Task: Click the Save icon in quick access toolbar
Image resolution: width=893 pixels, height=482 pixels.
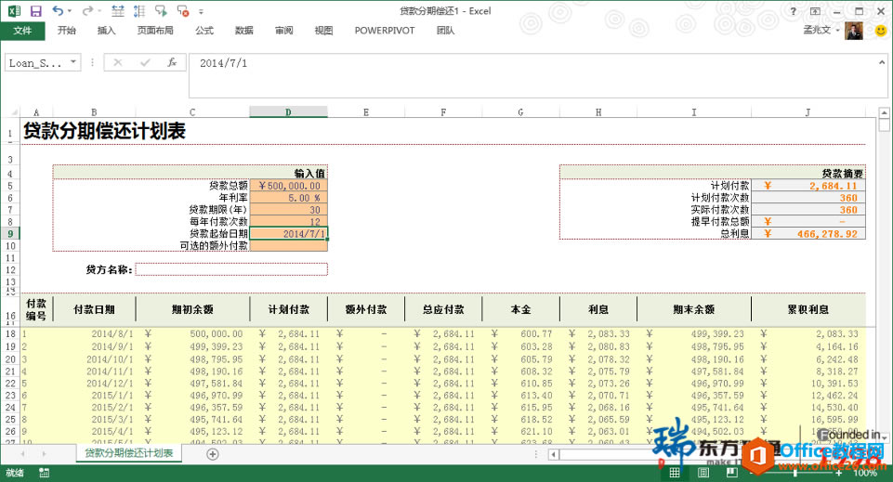Action: coord(35,11)
